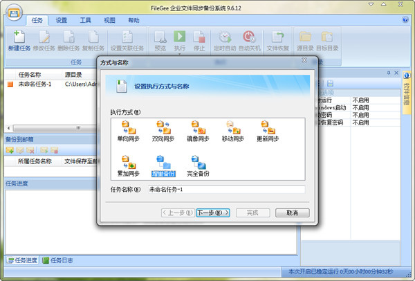Close the 方式与名称 dialog
415x281 pixels.
tap(304, 60)
